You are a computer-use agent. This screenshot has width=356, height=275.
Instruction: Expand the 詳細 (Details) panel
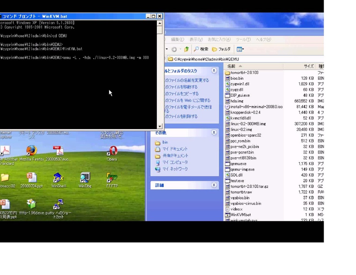tap(214, 185)
